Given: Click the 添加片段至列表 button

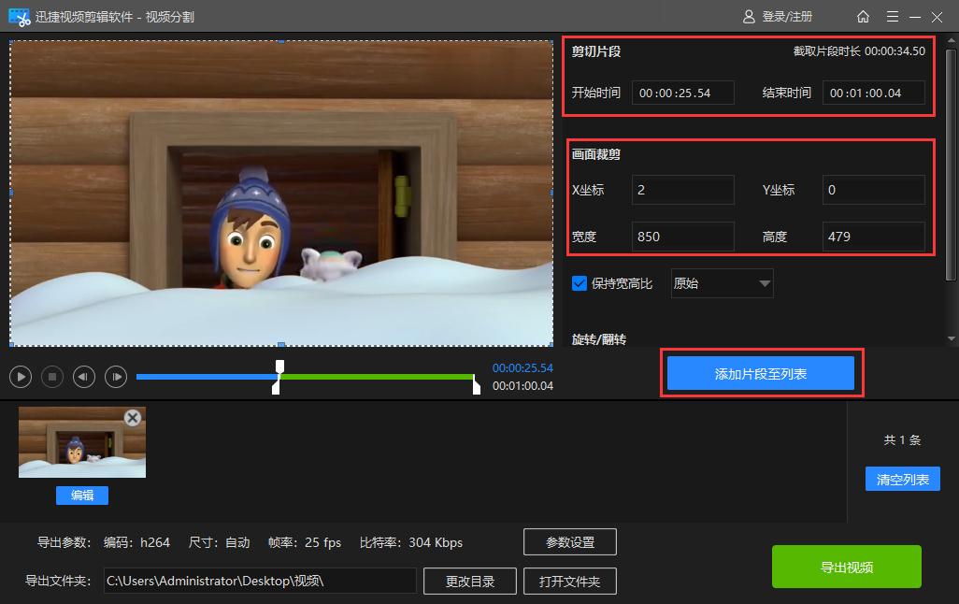Looking at the screenshot, I should point(760,372).
